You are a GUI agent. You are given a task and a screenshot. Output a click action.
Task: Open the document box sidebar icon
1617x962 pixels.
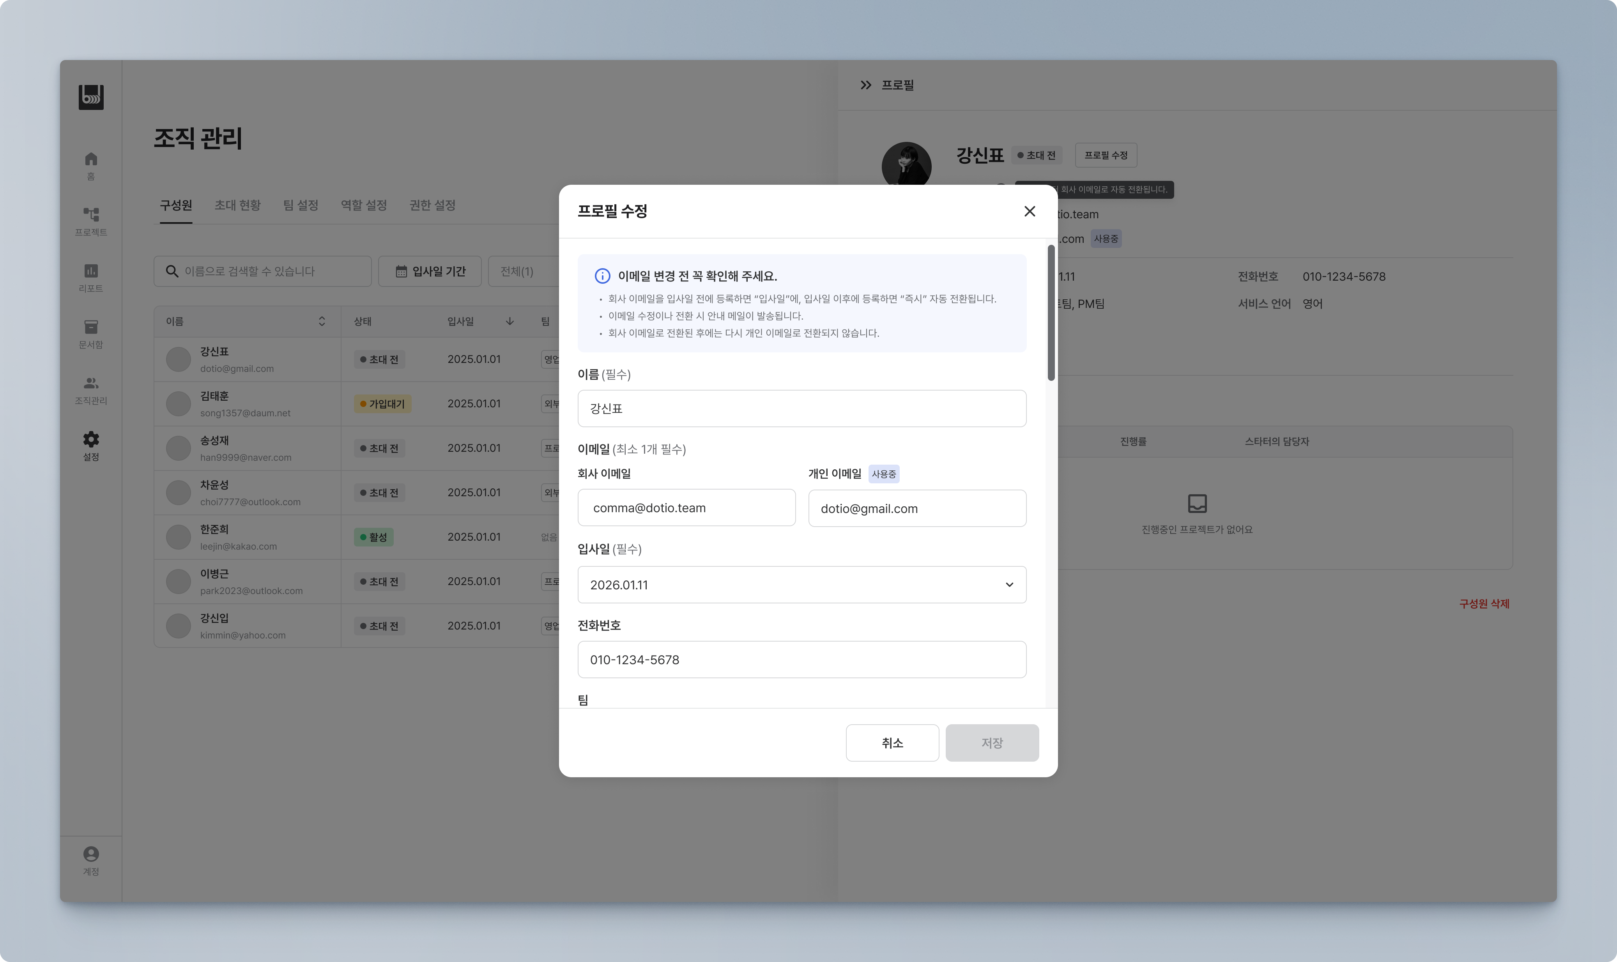[x=91, y=327]
